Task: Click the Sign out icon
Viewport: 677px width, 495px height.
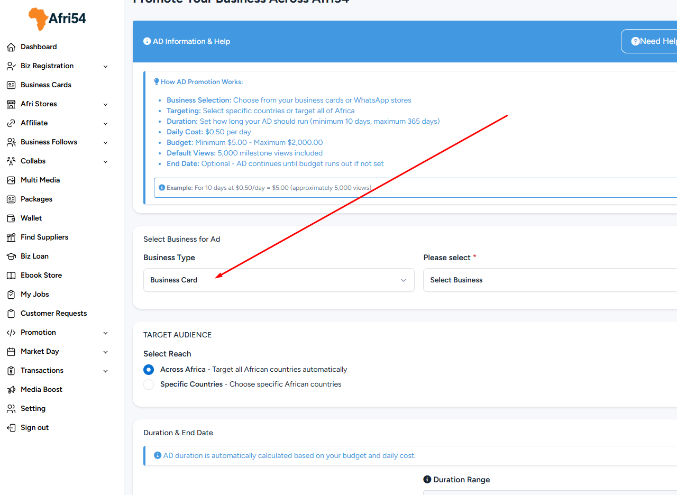Action: [x=11, y=428]
